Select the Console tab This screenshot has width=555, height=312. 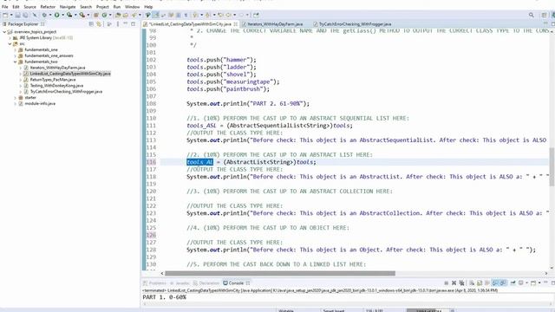[x=236, y=283]
